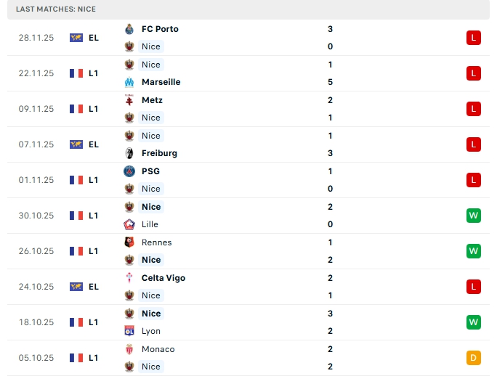This screenshot has height=376, width=497.
Task: Click the Rennes club crest
Action: [x=129, y=242]
